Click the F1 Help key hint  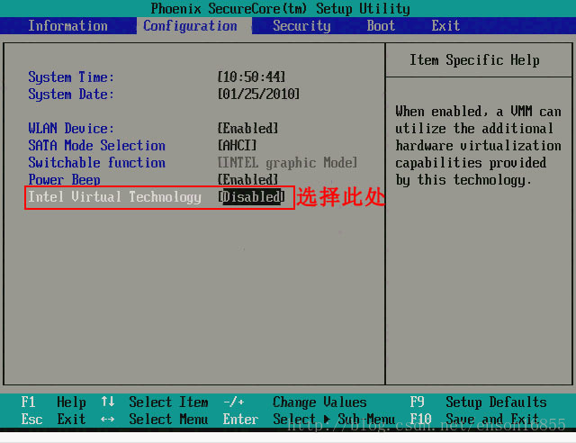tap(53, 402)
